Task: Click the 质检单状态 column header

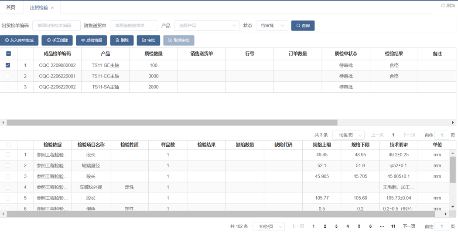Action: pos(346,54)
